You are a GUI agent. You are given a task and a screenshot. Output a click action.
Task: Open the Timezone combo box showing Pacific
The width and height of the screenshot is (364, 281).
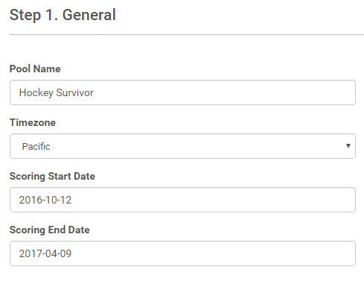182,146
